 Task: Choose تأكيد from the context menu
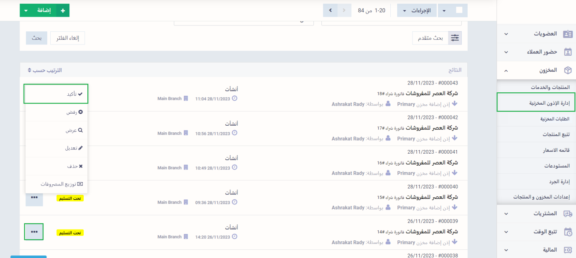point(56,94)
